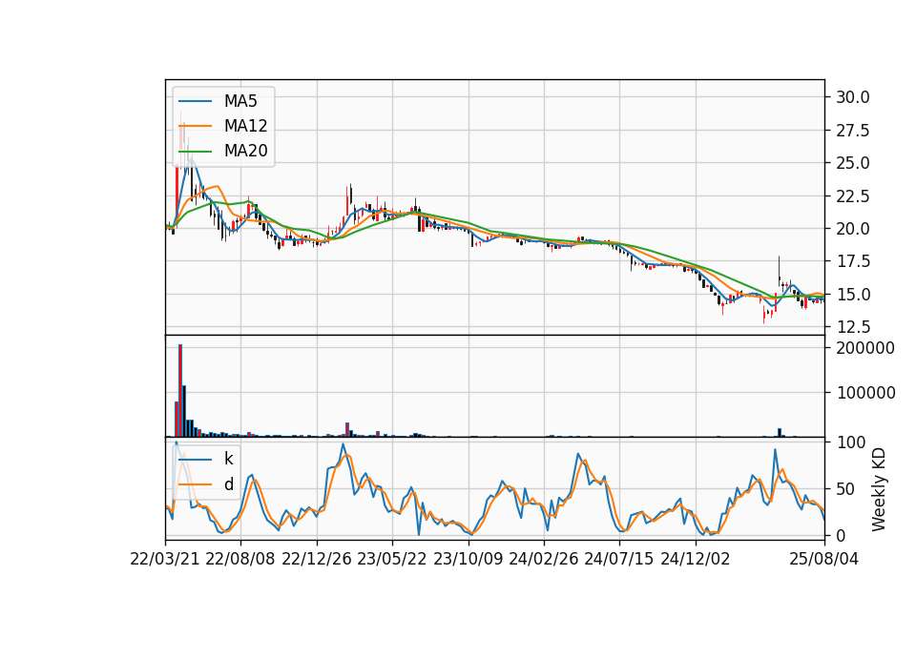
Task: Click the tallest volume bar near 200000
Action: (x=180, y=391)
